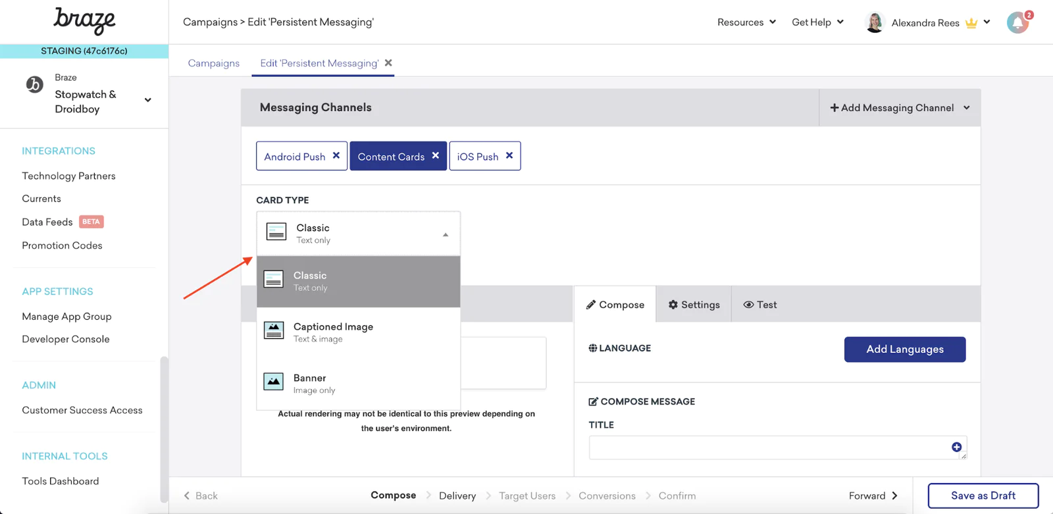
Task: Remove the Content Cards channel chip
Action: click(x=436, y=156)
